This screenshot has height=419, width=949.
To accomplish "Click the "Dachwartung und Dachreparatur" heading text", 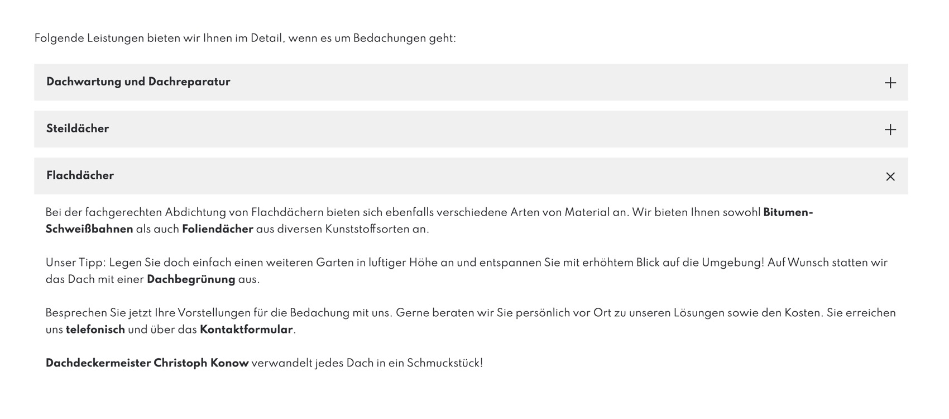I will tap(138, 82).
